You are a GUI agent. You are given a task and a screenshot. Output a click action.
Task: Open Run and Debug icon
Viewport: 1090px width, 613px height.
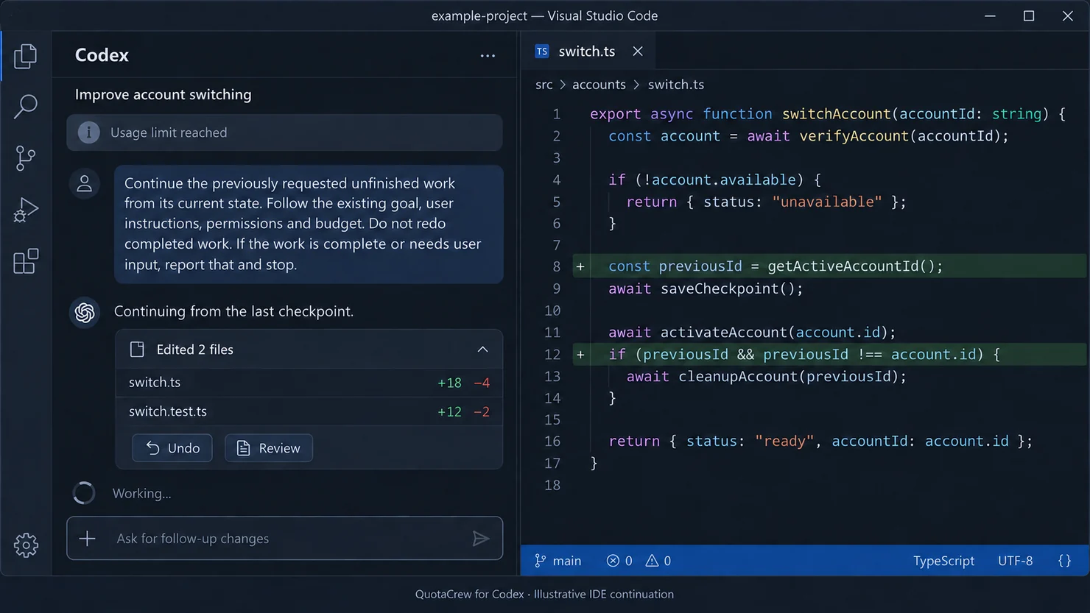tap(26, 210)
